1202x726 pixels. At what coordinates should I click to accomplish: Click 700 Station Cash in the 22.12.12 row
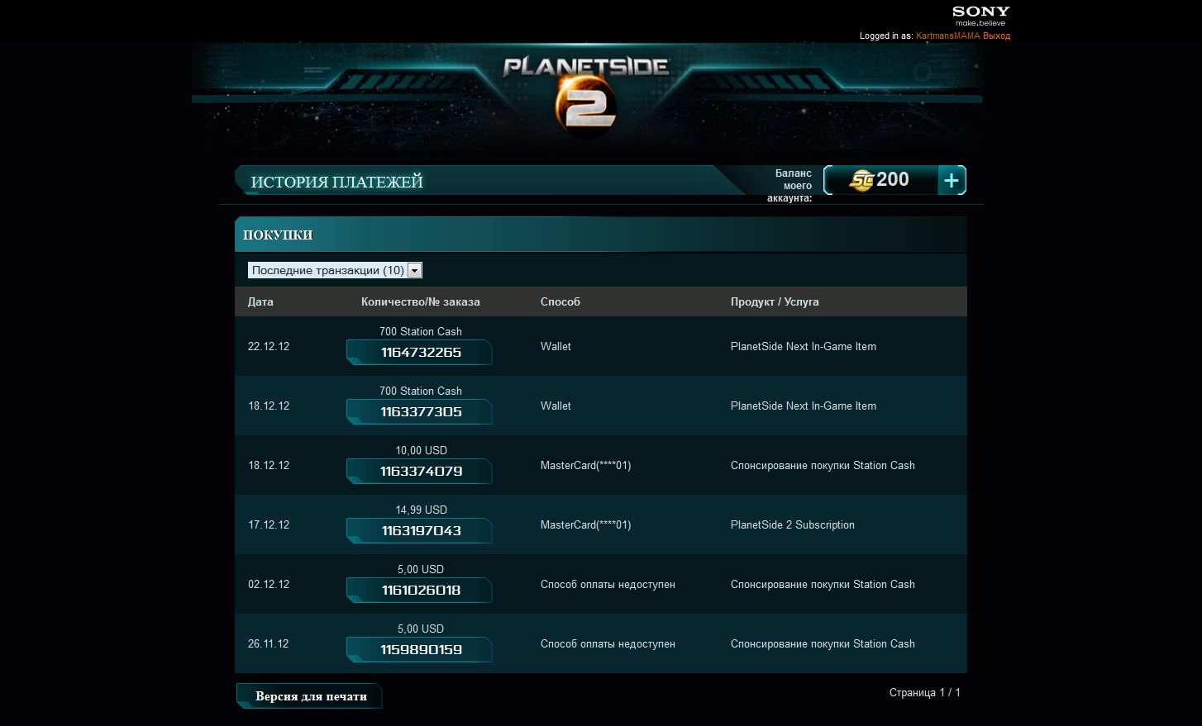(421, 331)
